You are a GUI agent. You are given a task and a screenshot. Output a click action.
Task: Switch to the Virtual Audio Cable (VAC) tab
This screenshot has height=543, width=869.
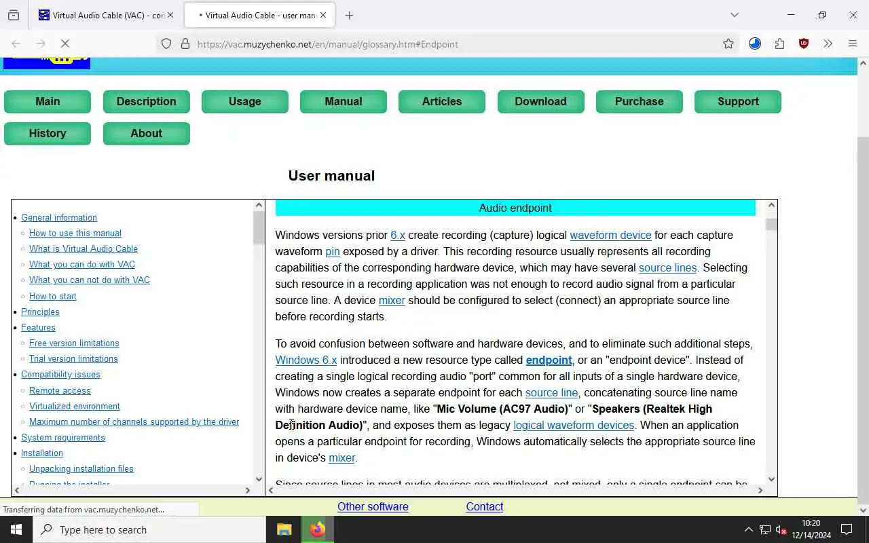(x=106, y=15)
